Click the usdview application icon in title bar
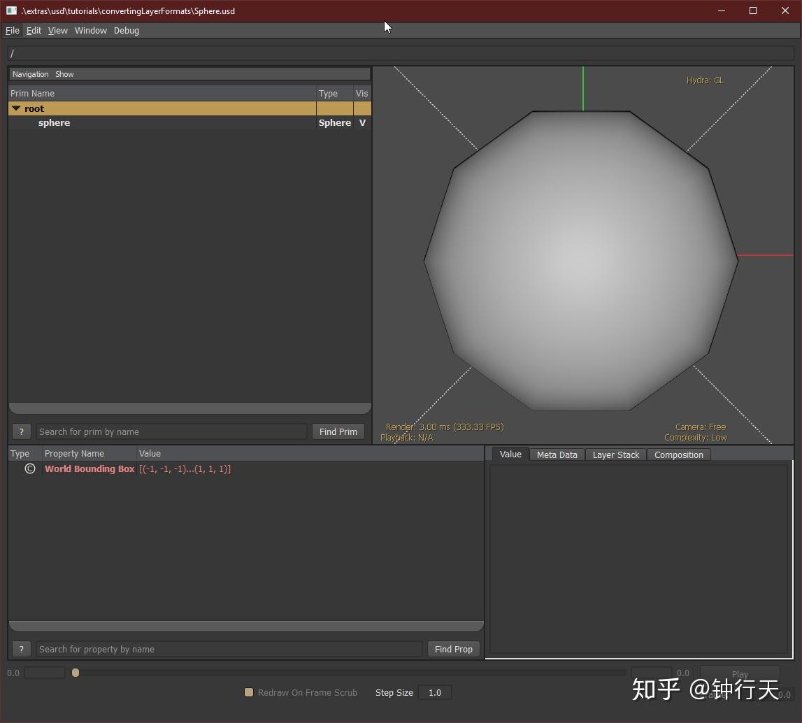Screen dimensions: 802x723 [11, 10]
